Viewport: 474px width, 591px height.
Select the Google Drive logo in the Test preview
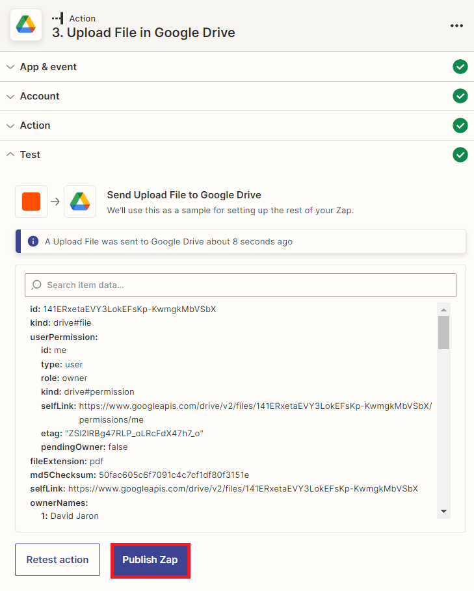[x=79, y=202]
